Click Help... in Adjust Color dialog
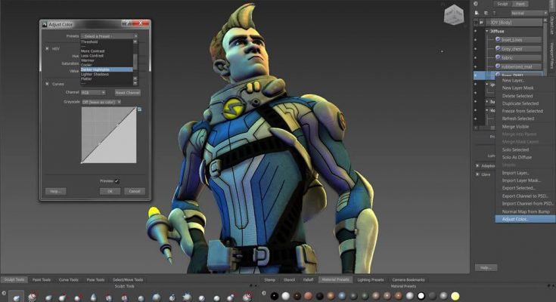556x302 pixels. (x=56, y=191)
